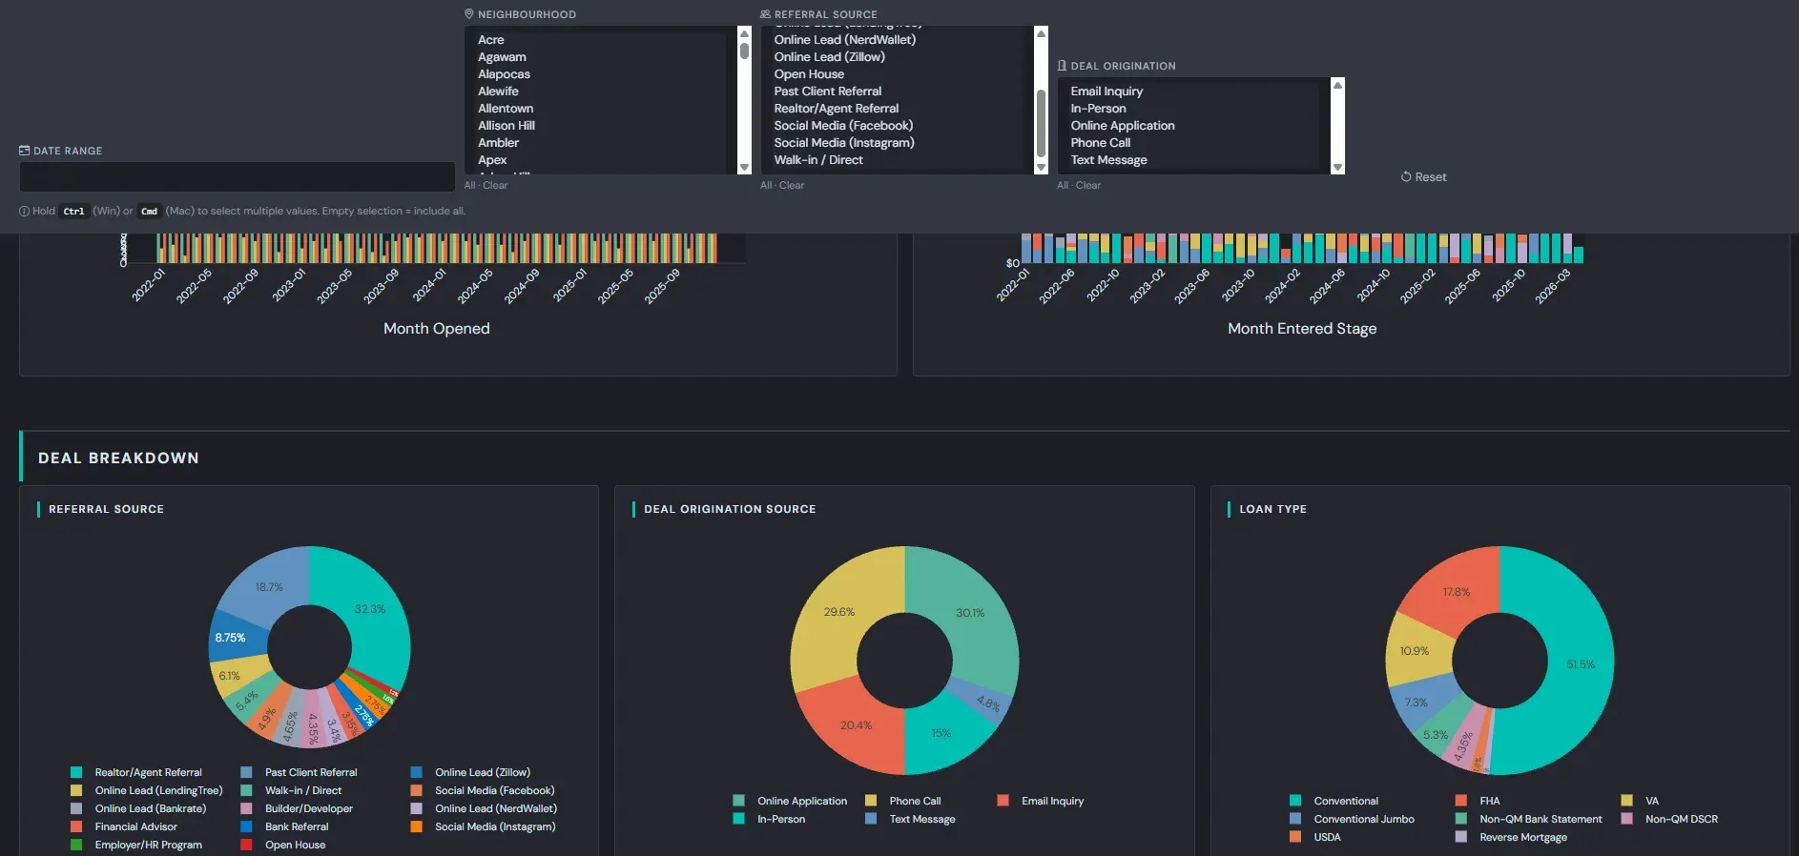1799x856 pixels.
Task: Reset all filters with the Reset button
Action: point(1424,177)
